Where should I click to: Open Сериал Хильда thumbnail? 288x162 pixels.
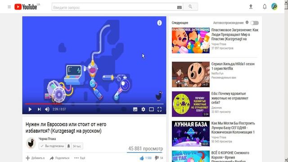(x=191, y=74)
